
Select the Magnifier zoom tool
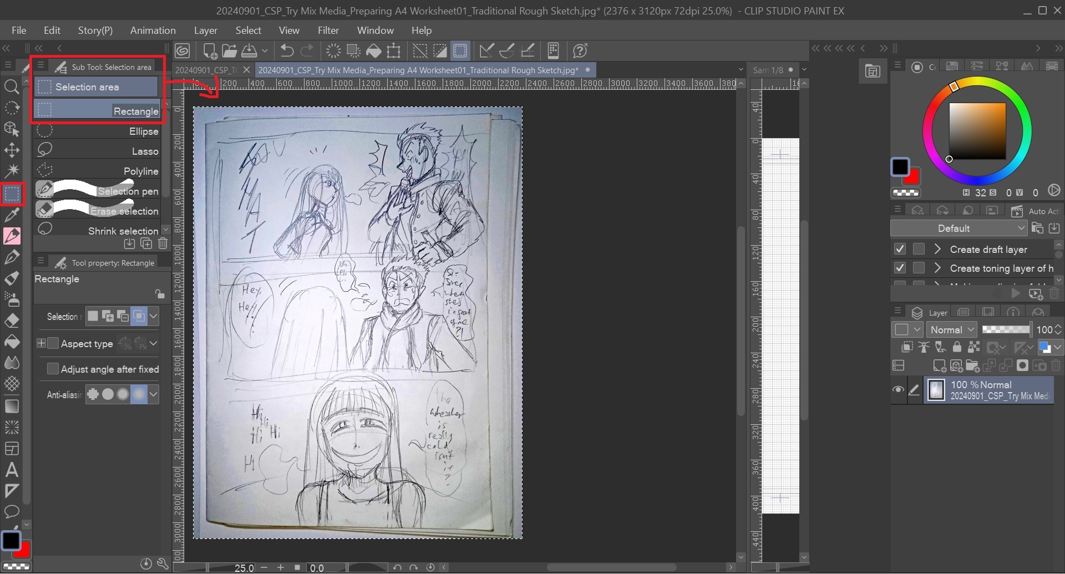(12, 87)
